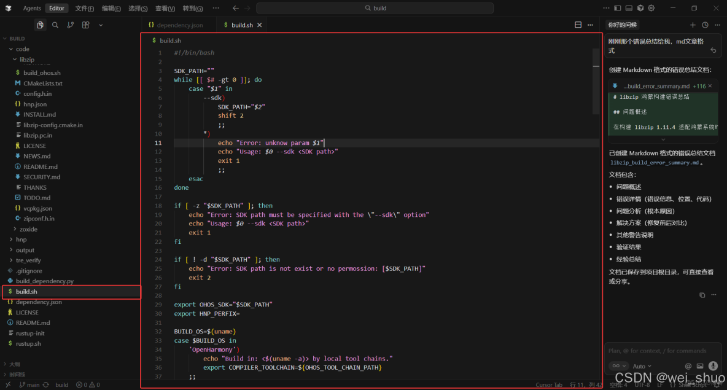The height and width of the screenshot is (390, 727).
Task: Select the Explorer icon in the sidebar
Action: click(40, 25)
